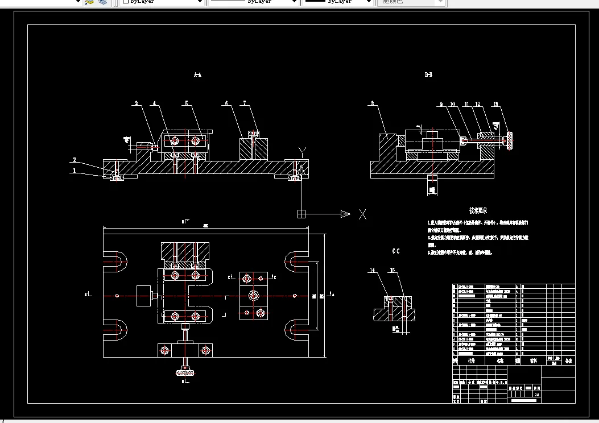This screenshot has height=423, width=599.
Task: Select part balloon number 13
Action: pos(495,104)
